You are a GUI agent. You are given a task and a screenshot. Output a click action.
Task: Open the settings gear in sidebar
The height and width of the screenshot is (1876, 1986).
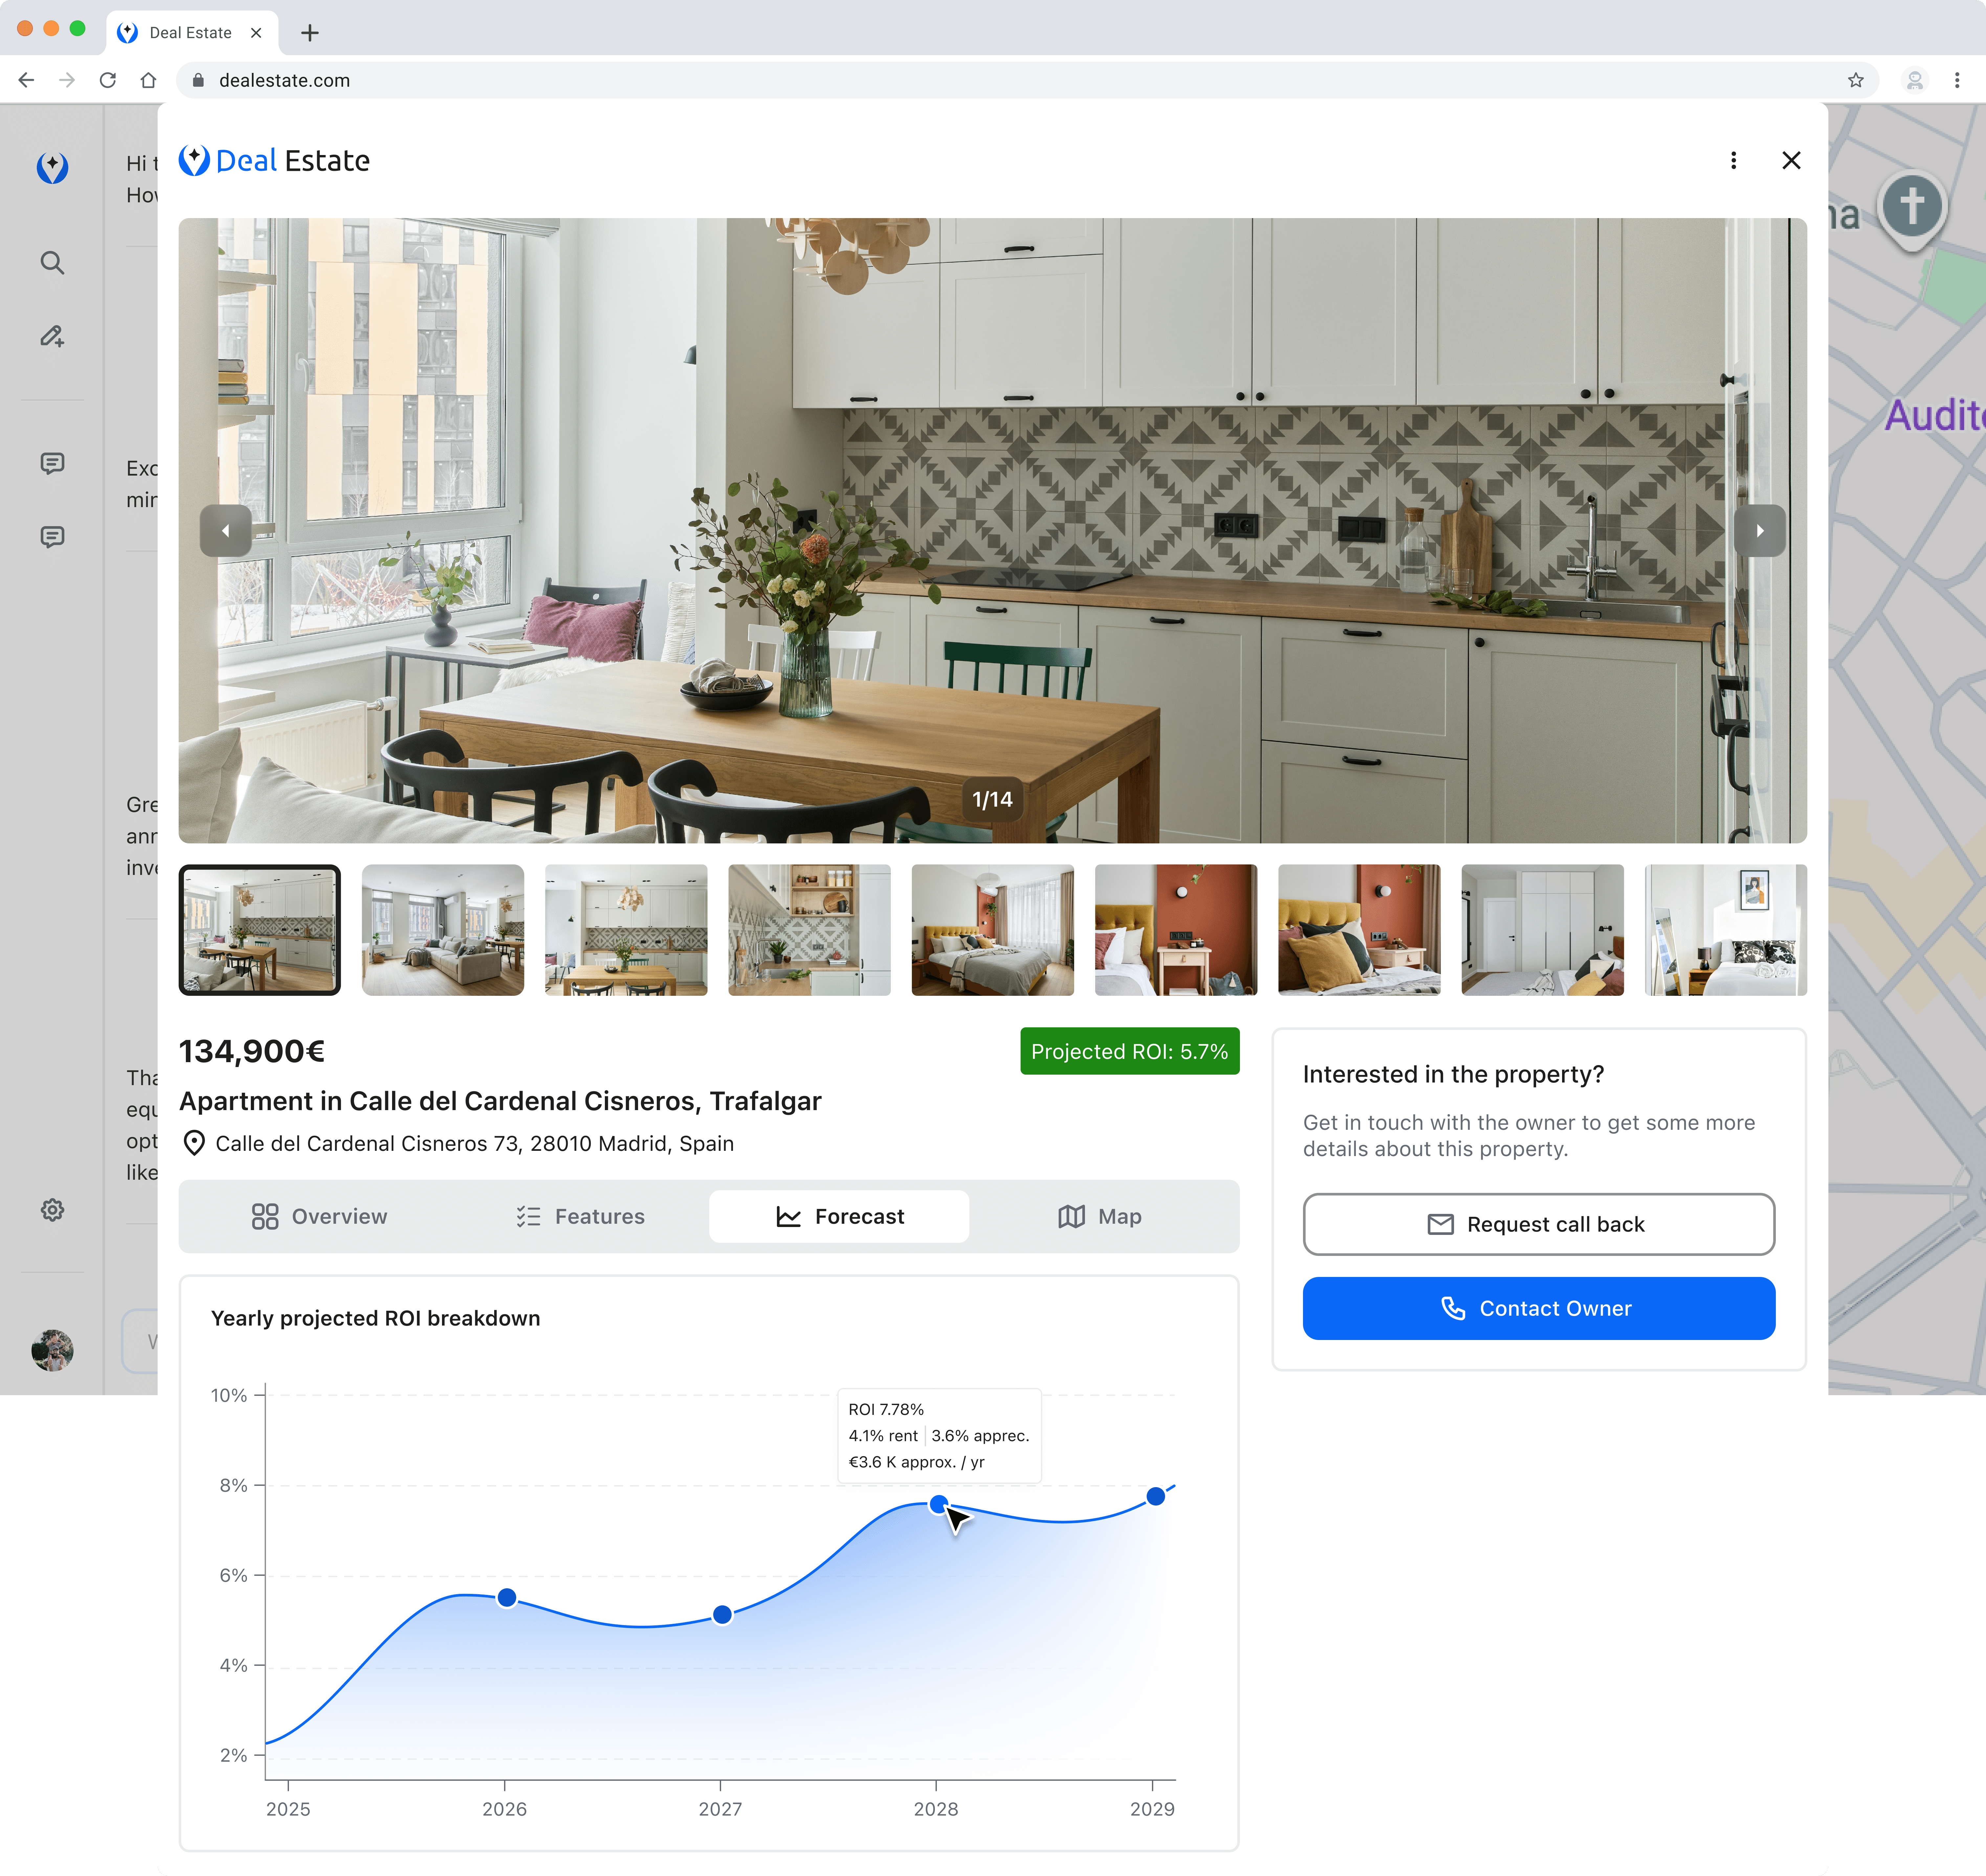[52, 1210]
